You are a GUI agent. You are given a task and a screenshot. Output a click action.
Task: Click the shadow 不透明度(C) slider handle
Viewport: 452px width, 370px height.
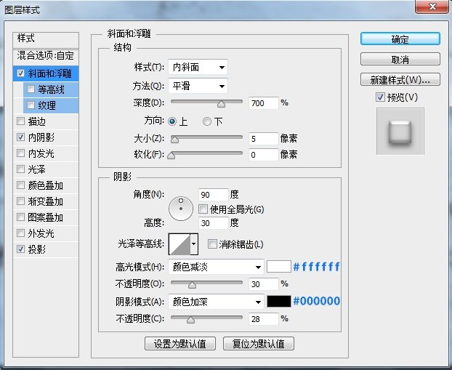coord(190,320)
